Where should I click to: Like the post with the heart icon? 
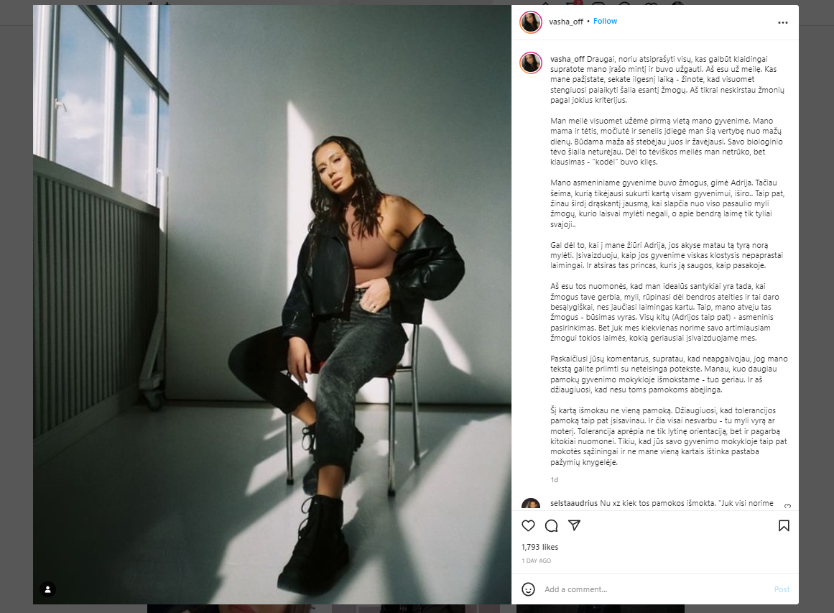point(528,526)
